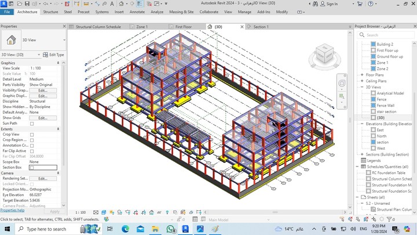
Task: Click Select Links icon in status bar
Action: click(x=342, y=219)
